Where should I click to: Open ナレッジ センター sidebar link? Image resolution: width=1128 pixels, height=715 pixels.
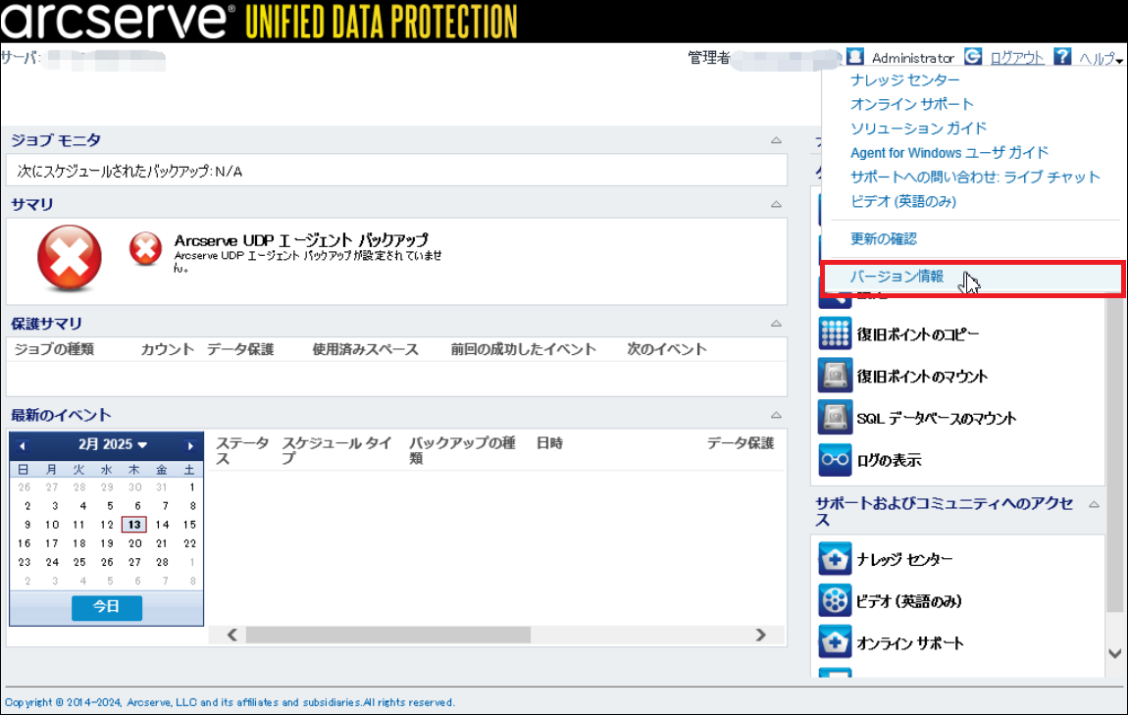pyautogui.click(x=904, y=560)
